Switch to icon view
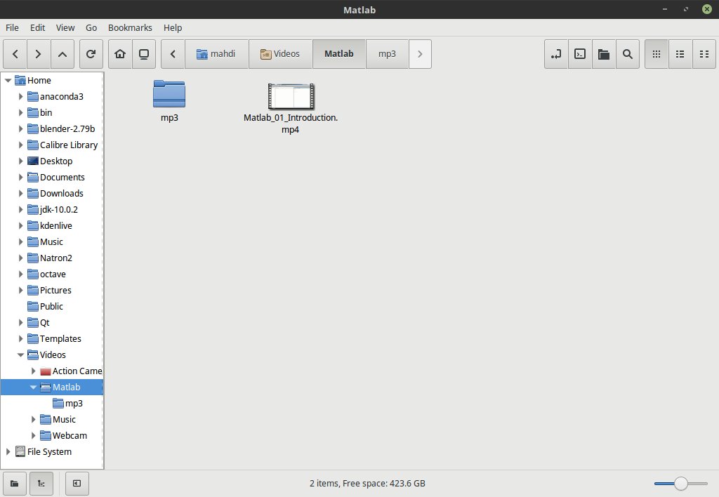The height and width of the screenshot is (497, 719). click(657, 54)
